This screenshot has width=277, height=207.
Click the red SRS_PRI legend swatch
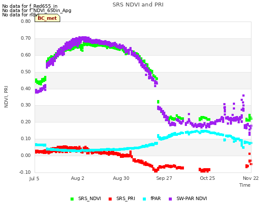110,199
